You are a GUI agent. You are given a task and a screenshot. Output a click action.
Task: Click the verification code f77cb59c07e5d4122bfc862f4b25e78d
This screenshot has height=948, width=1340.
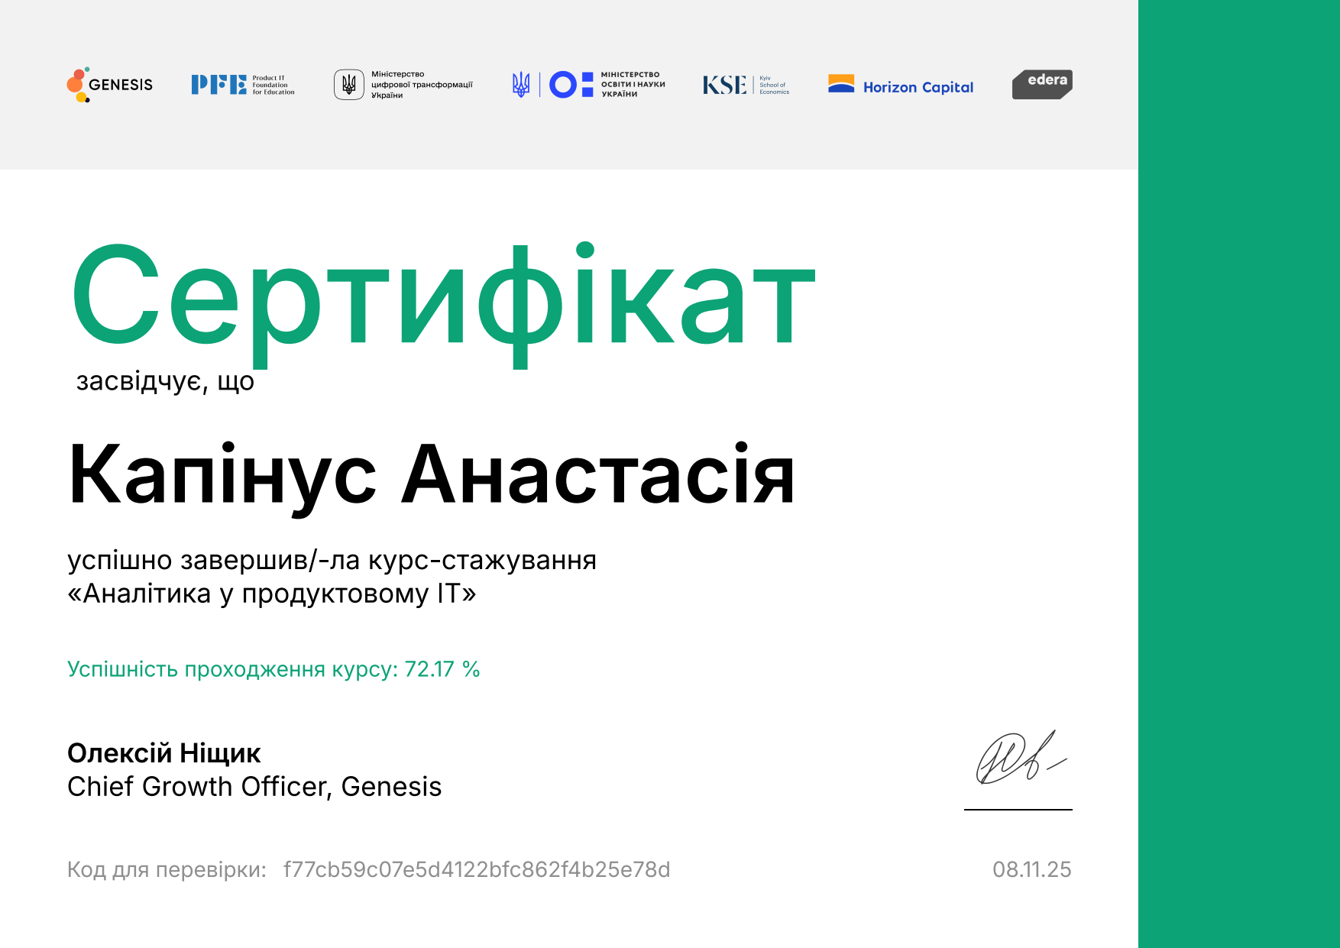click(477, 870)
